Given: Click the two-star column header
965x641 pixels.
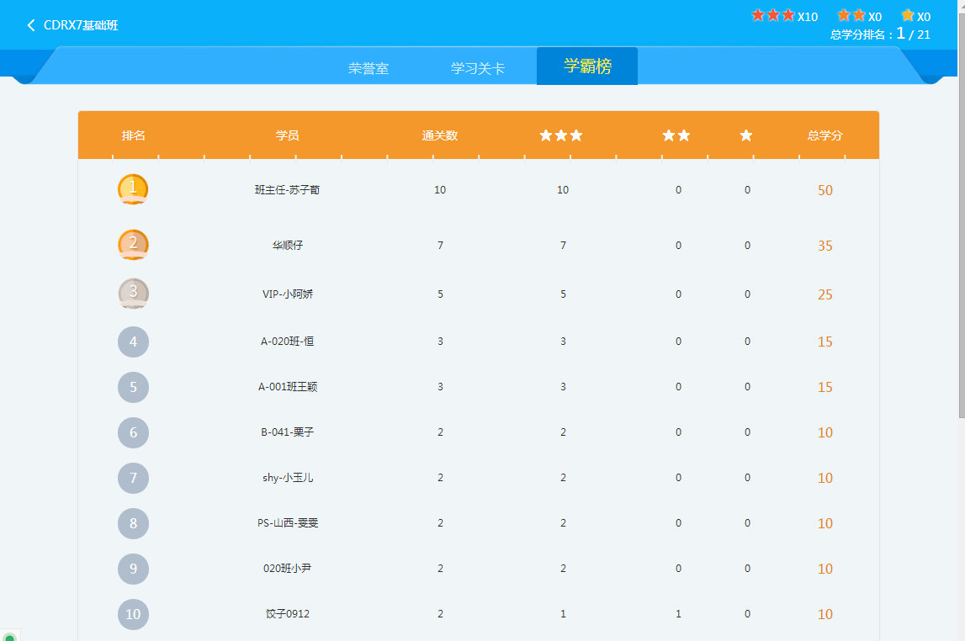Looking at the screenshot, I should (676, 135).
